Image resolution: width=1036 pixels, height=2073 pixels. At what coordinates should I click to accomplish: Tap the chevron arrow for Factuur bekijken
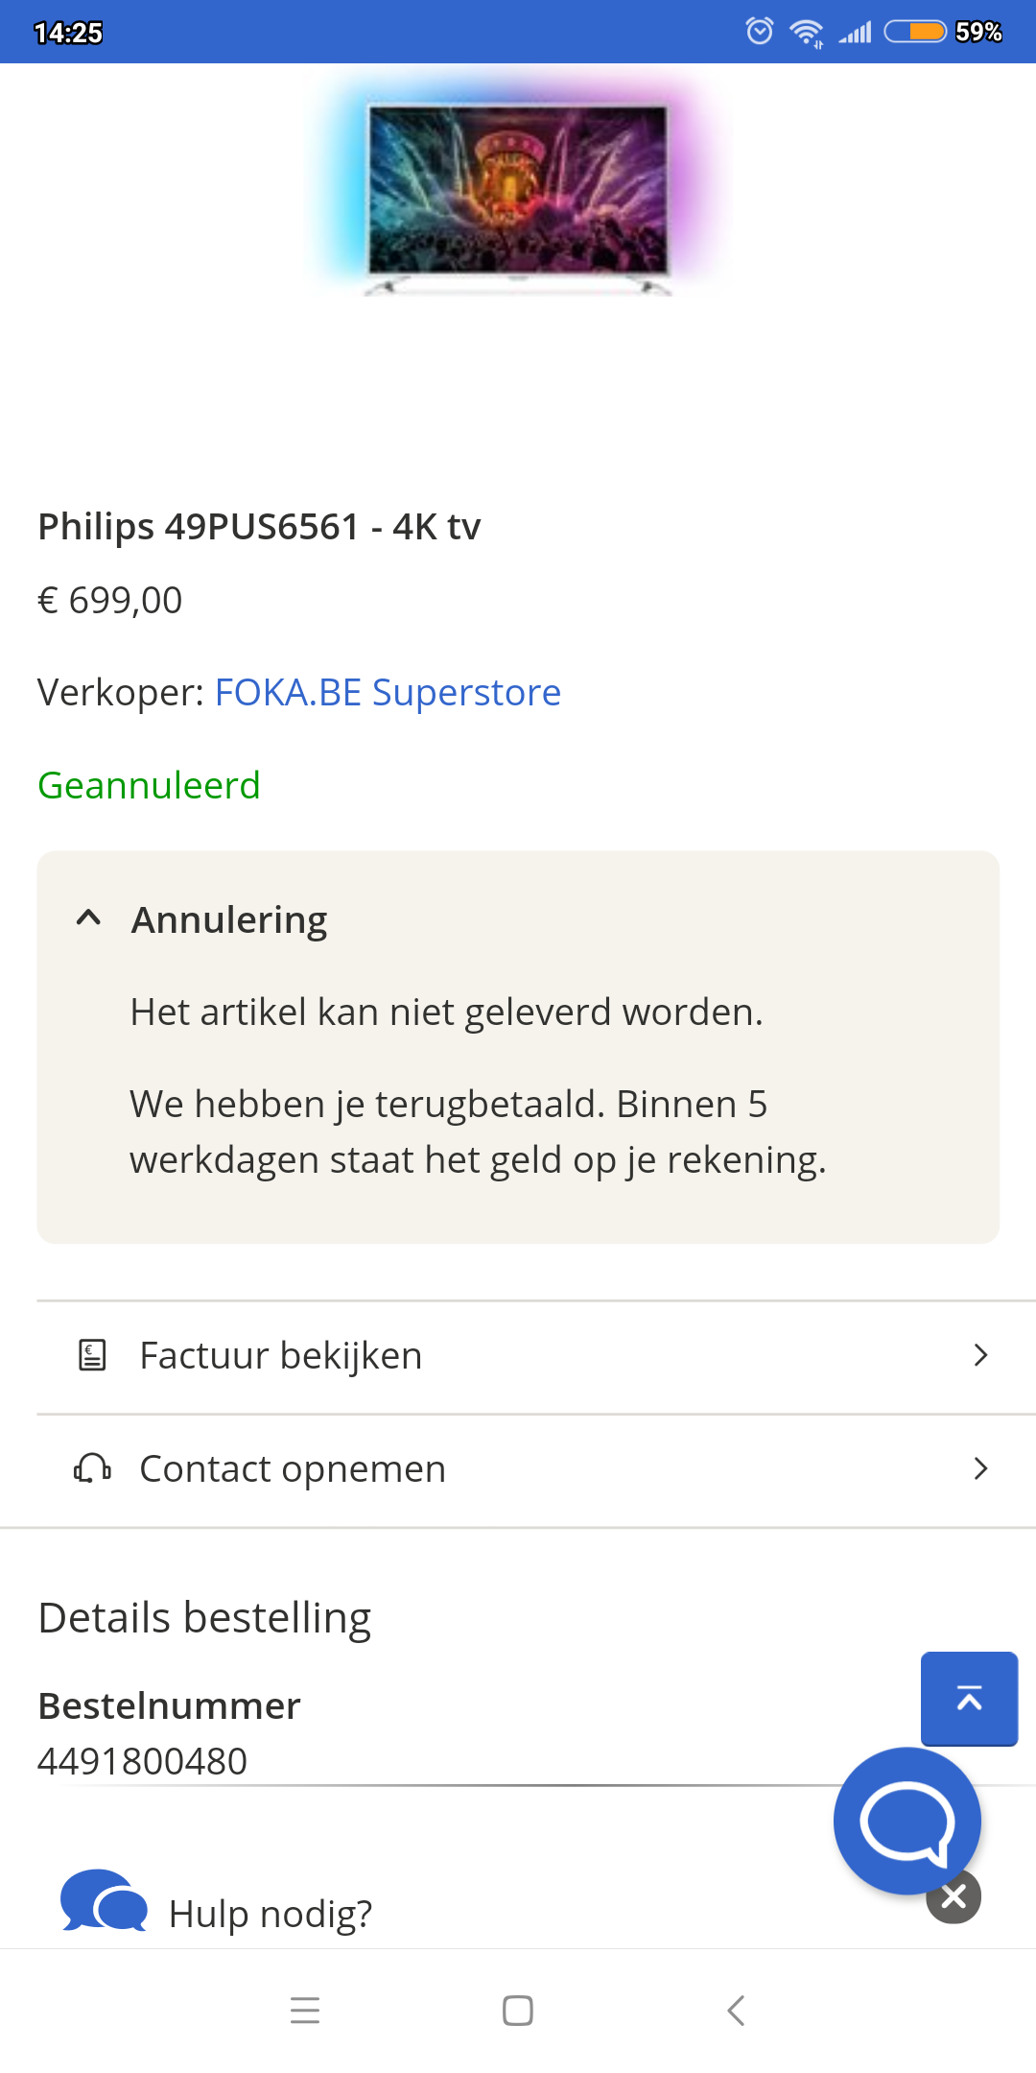point(980,1355)
